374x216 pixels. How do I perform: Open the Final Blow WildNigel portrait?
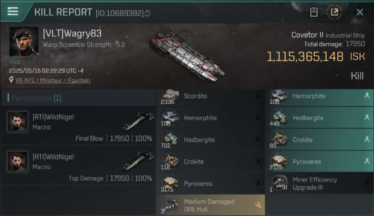pyautogui.click(x=18, y=122)
